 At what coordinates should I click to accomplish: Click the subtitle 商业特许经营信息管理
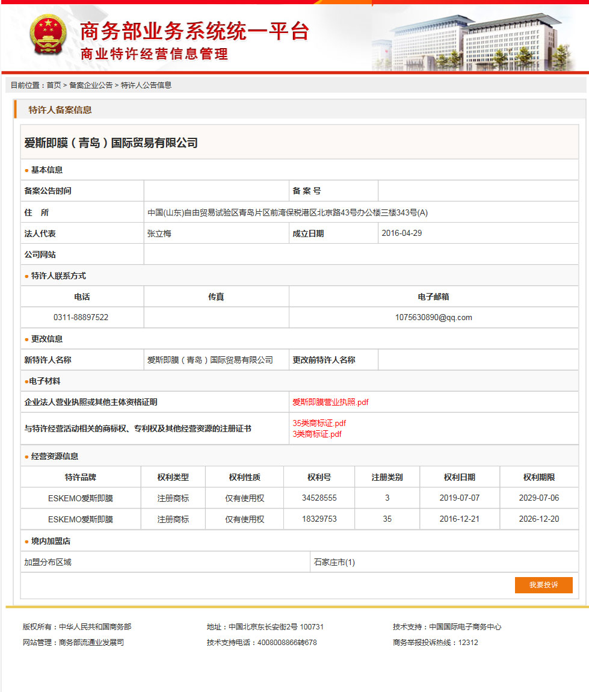coord(154,54)
